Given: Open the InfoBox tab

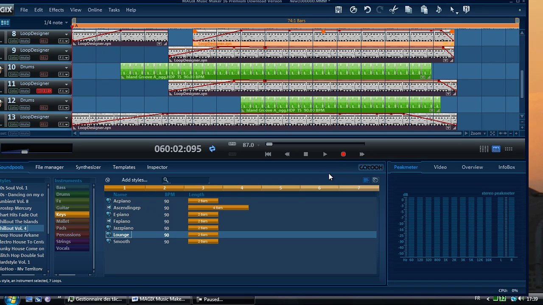Looking at the screenshot, I should (x=507, y=167).
